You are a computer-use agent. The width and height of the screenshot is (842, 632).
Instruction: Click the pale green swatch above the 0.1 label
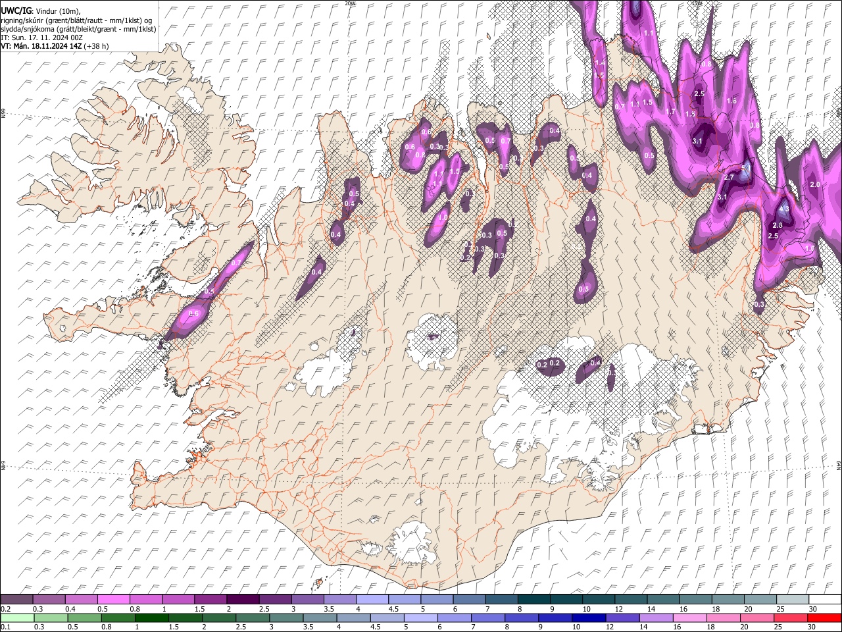(16, 618)
